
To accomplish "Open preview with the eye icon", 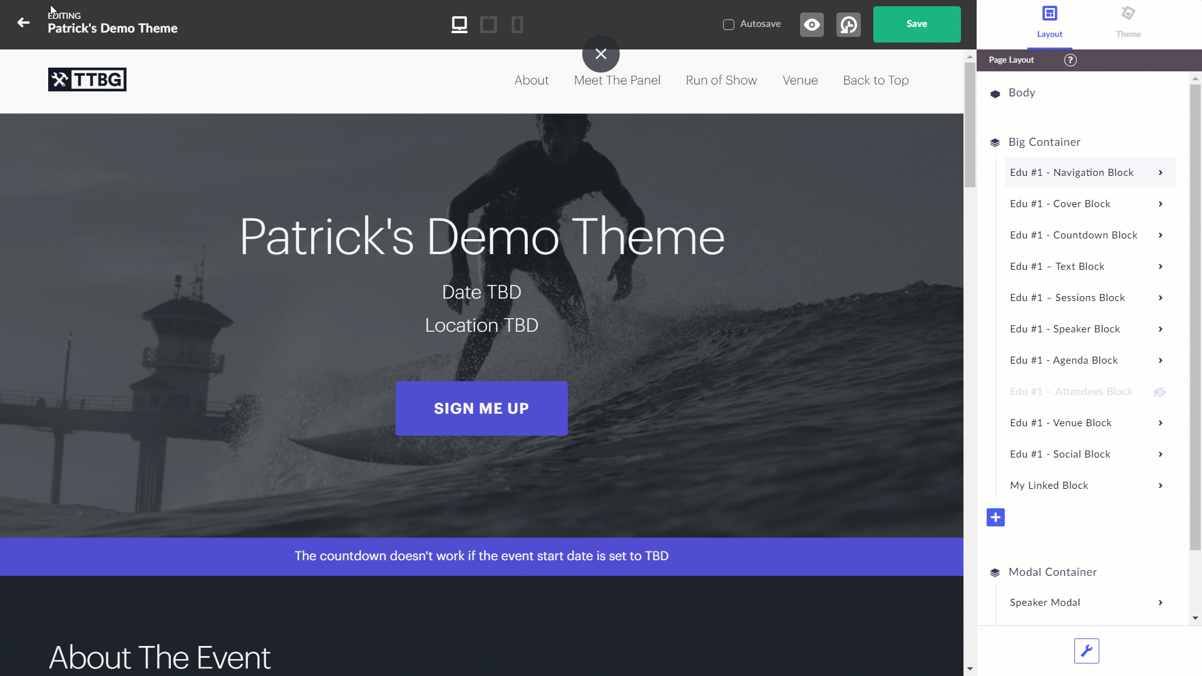I will (812, 24).
